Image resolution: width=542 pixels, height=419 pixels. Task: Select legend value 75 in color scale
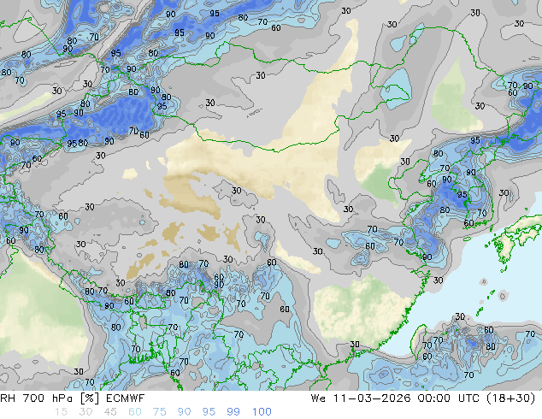(159, 412)
